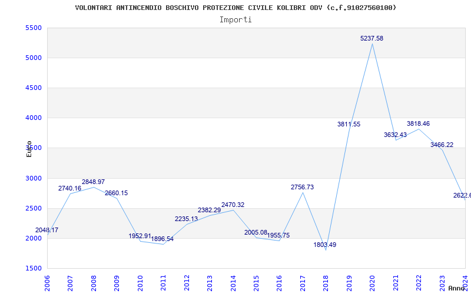Click the 2012 x-axis year label
Image resolution: width=471 pixels, height=294 pixels.
point(187,283)
